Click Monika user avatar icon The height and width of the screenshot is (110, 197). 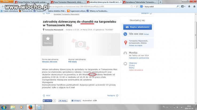(x=125, y=53)
